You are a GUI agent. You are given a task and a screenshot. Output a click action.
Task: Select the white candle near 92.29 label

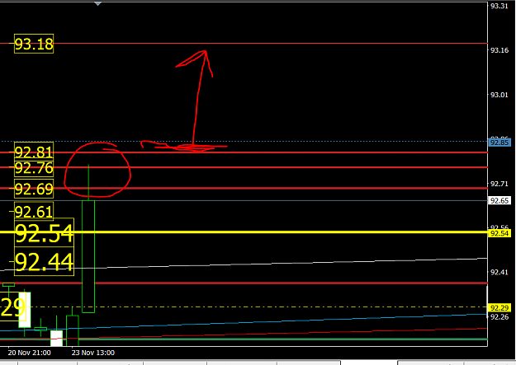point(25,310)
